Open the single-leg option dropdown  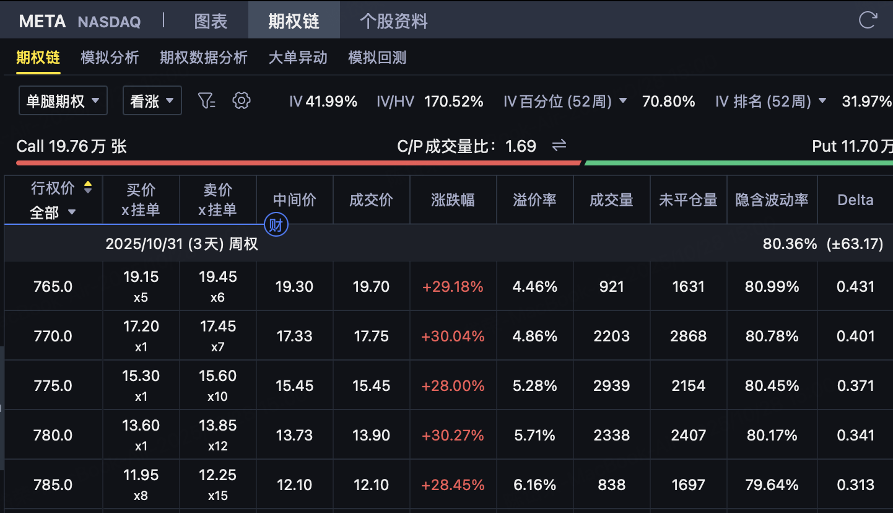(x=63, y=101)
